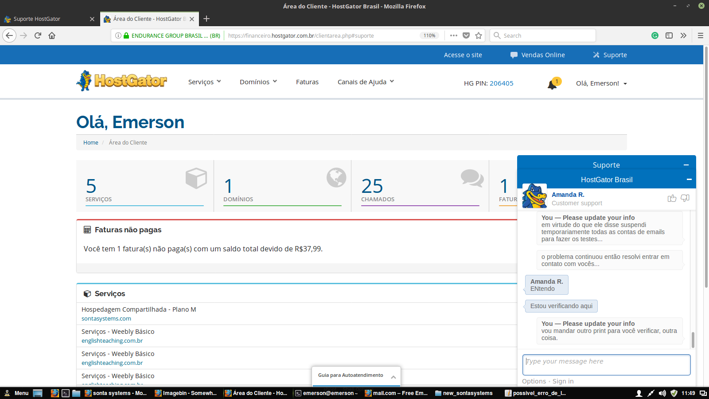Expand the Domínios dropdown menu
Image resolution: width=709 pixels, height=399 pixels.
[258, 82]
